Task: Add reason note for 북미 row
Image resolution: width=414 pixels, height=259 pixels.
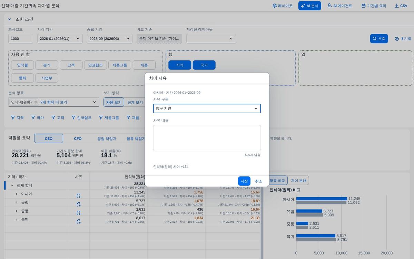Action: point(79,221)
